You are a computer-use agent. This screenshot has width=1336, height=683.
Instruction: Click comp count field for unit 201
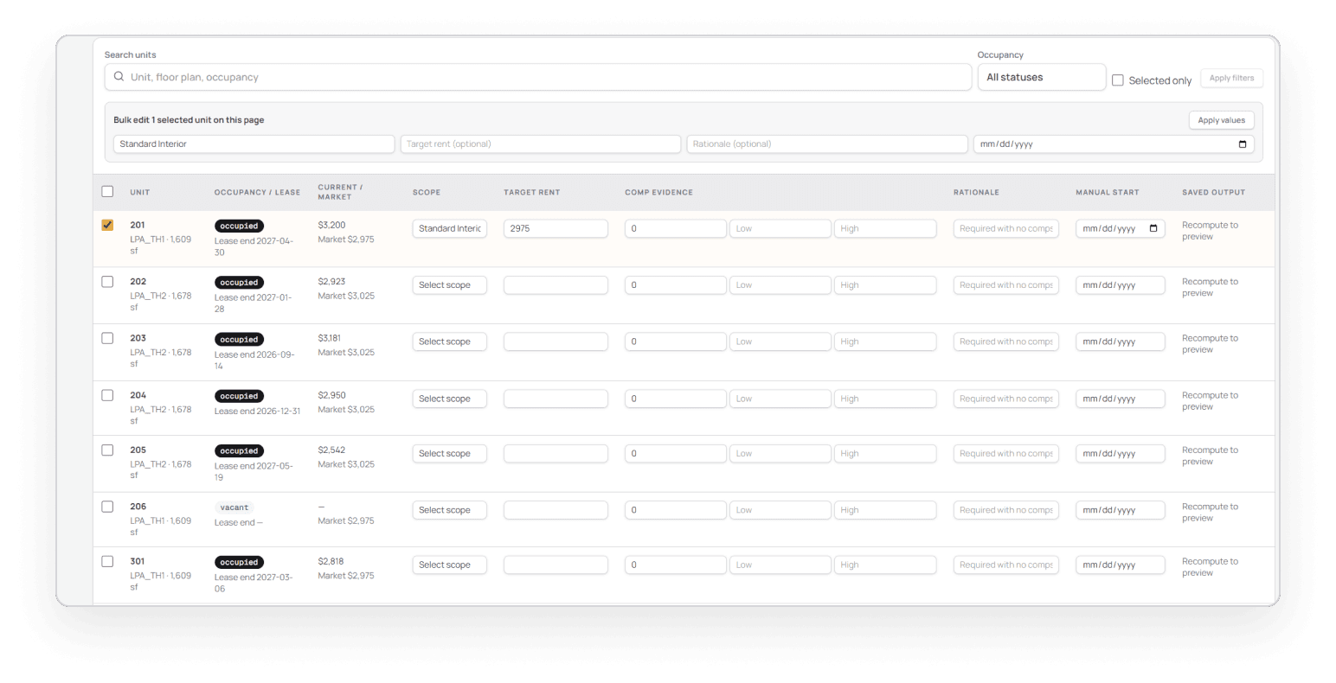(676, 229)
